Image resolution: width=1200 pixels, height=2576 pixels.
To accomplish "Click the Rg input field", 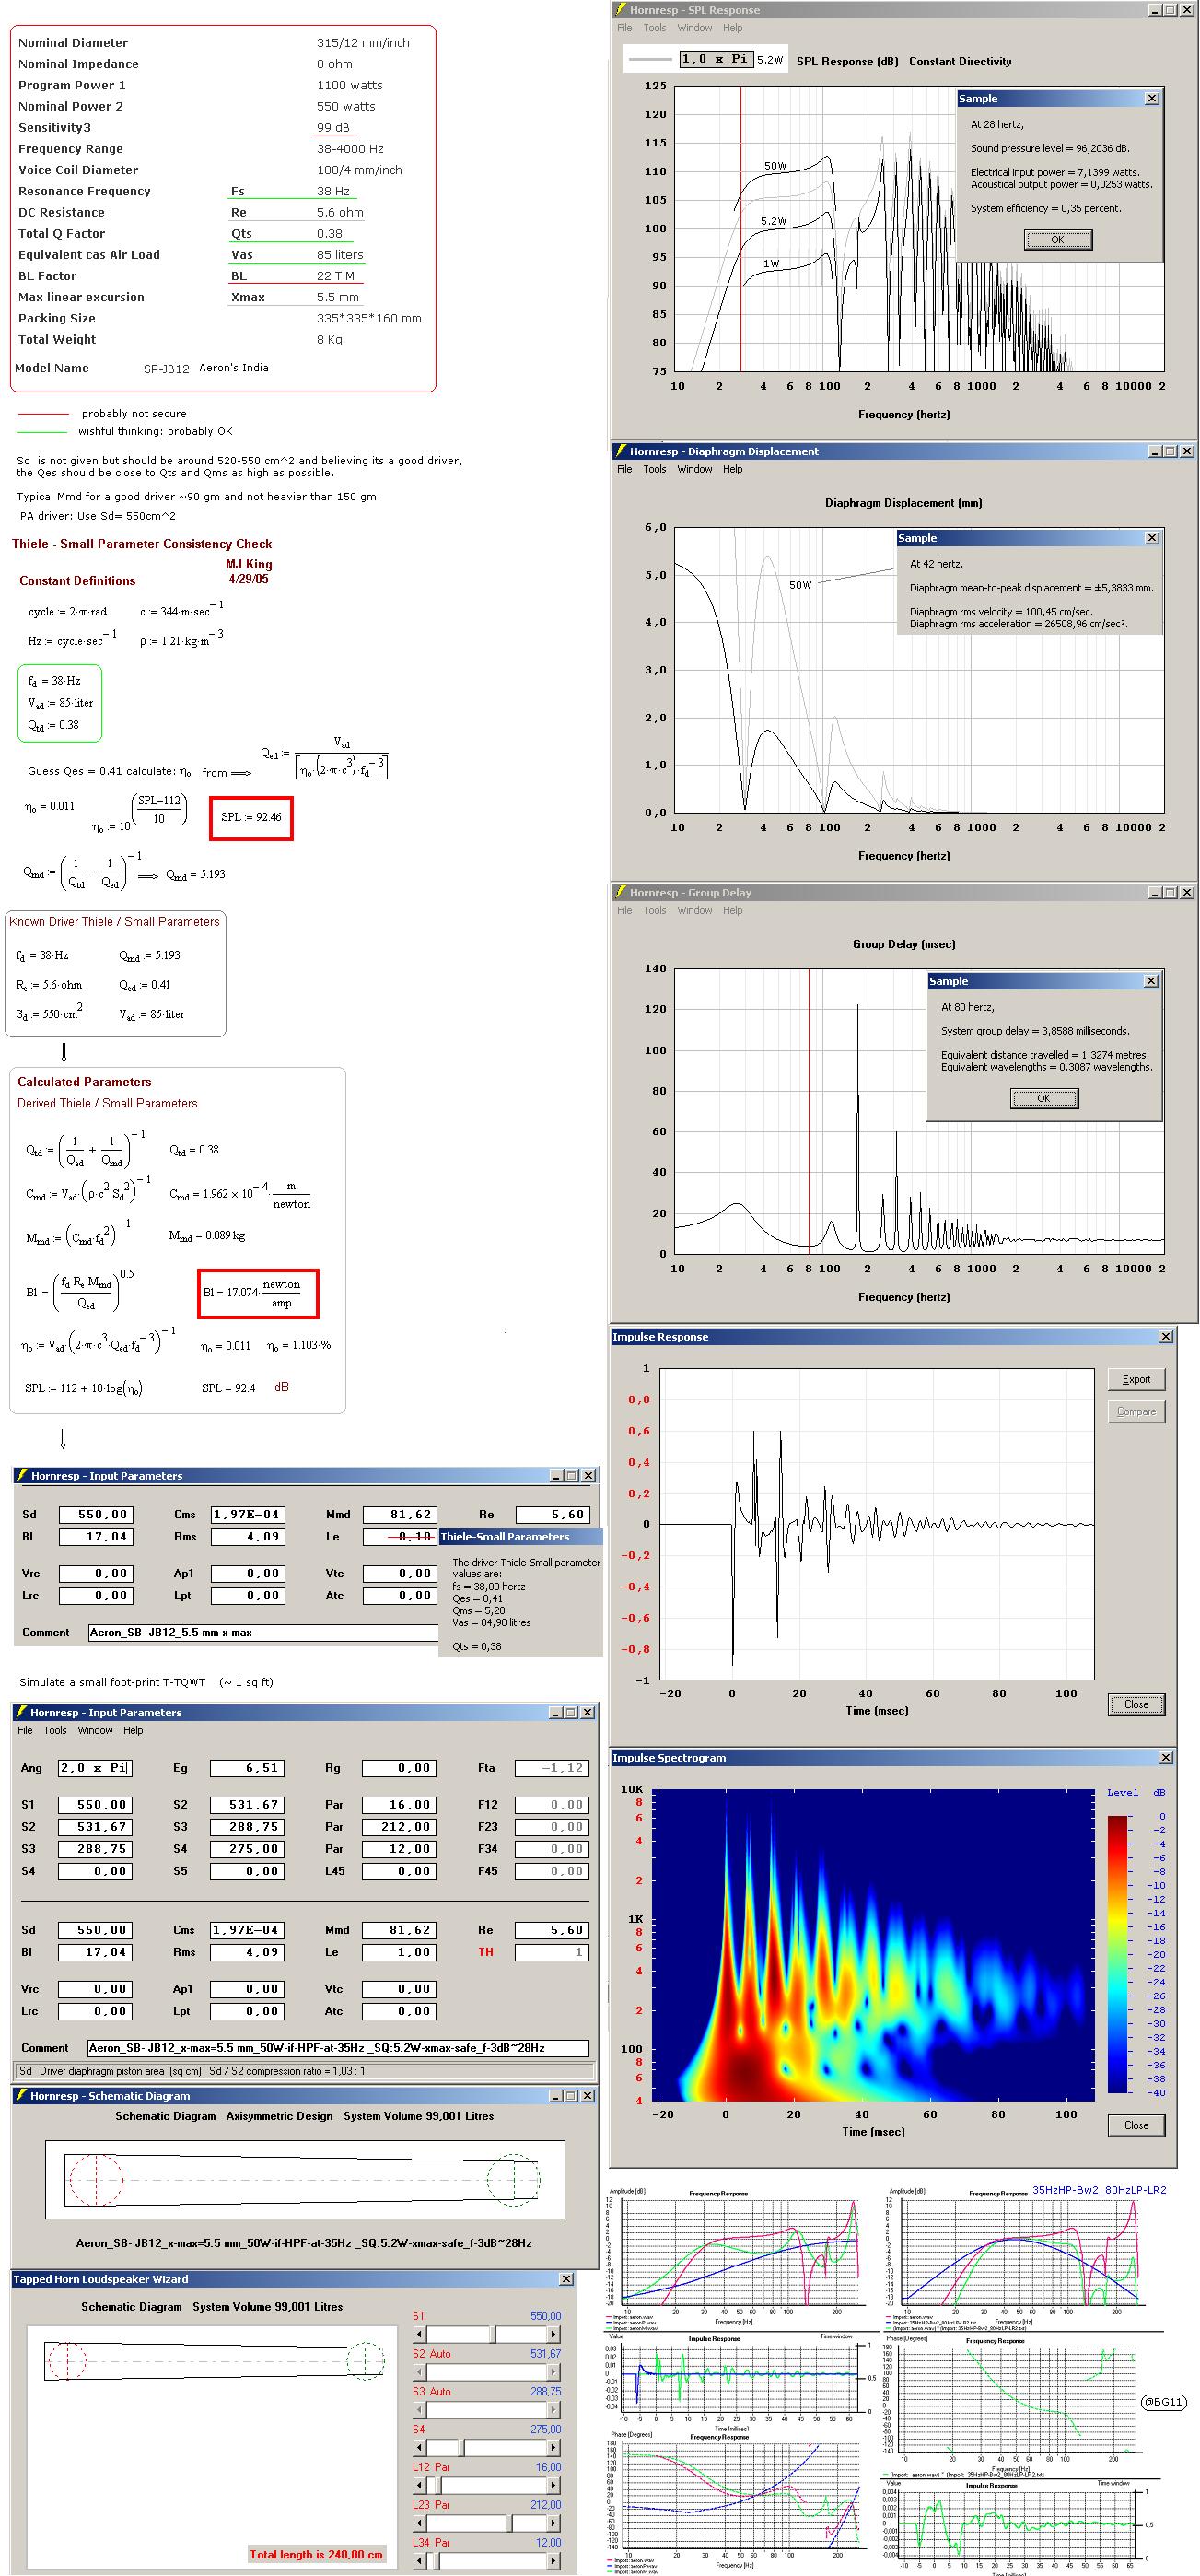I will click(x=399, y=1768).
